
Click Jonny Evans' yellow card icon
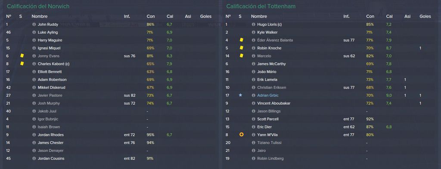coord(22,56)
